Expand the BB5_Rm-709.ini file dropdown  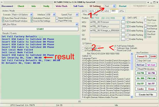tap(77, 25)
